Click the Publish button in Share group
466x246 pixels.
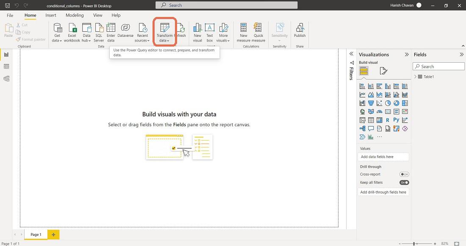pyautogui.click(x=300, y=30)
